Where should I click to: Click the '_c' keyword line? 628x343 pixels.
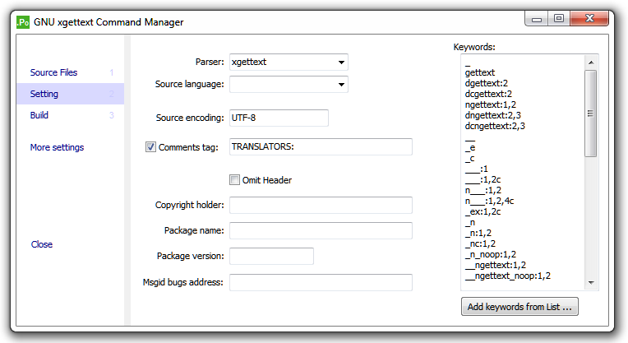click(469, 158)
